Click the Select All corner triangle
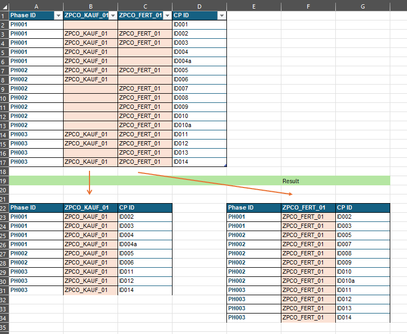This screenshot has height=334, width=407. (4, 6)
